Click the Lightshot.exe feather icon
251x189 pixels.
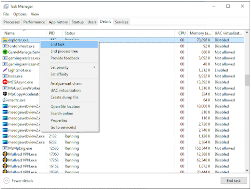click(x=5, y=70)
